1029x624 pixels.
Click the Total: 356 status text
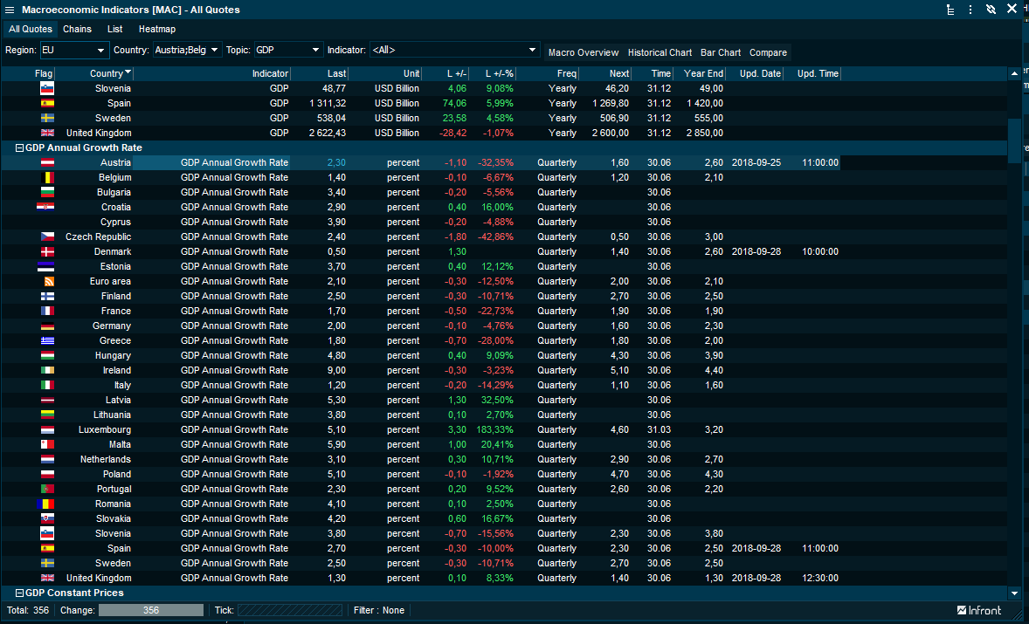[28, 610]
